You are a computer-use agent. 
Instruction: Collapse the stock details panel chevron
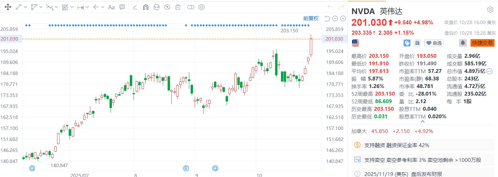[x=422, y=121]
